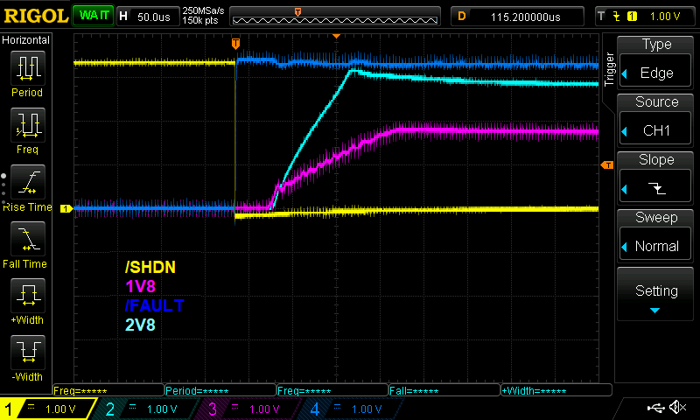Select the +Width measurement icon
The image size is (700, 420).
tap(28, 296)
